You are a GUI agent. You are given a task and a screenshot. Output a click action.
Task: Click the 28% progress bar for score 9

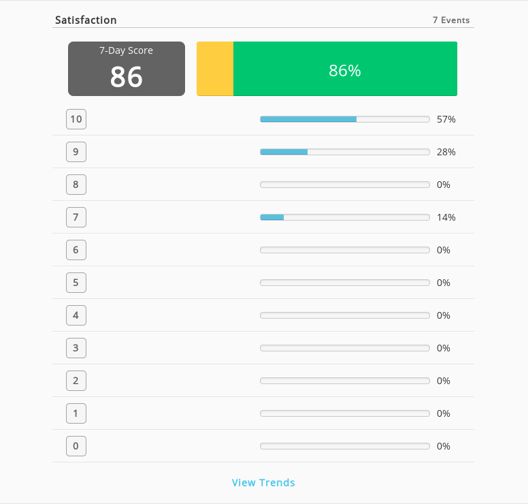(345, 152)
